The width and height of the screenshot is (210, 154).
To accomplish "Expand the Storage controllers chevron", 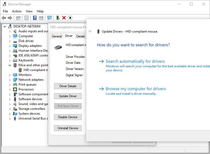I will [10, 109].
